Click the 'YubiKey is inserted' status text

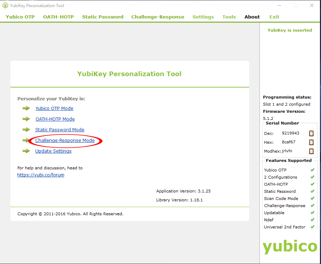tap(290, 30)
